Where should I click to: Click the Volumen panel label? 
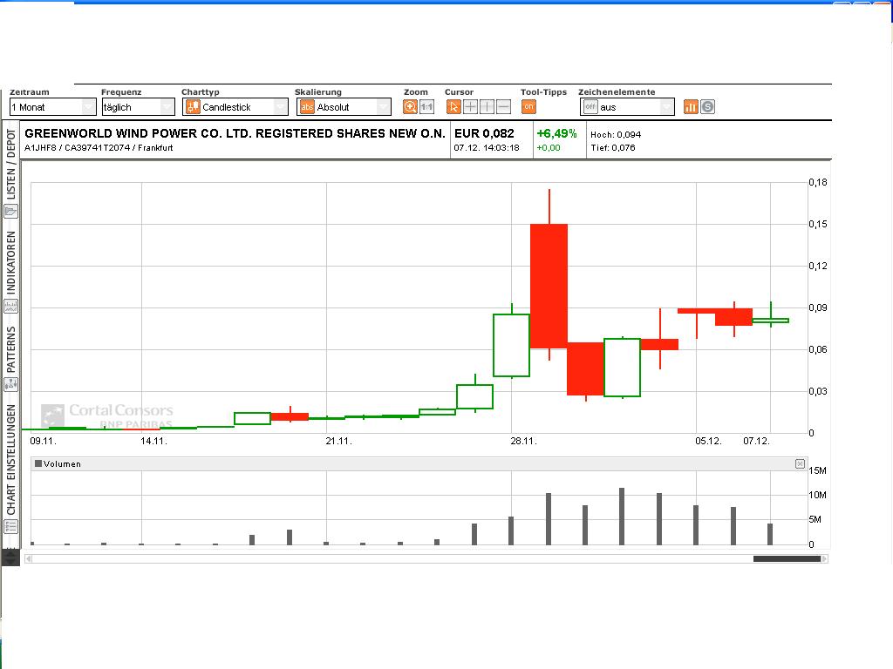click(62, 464)
